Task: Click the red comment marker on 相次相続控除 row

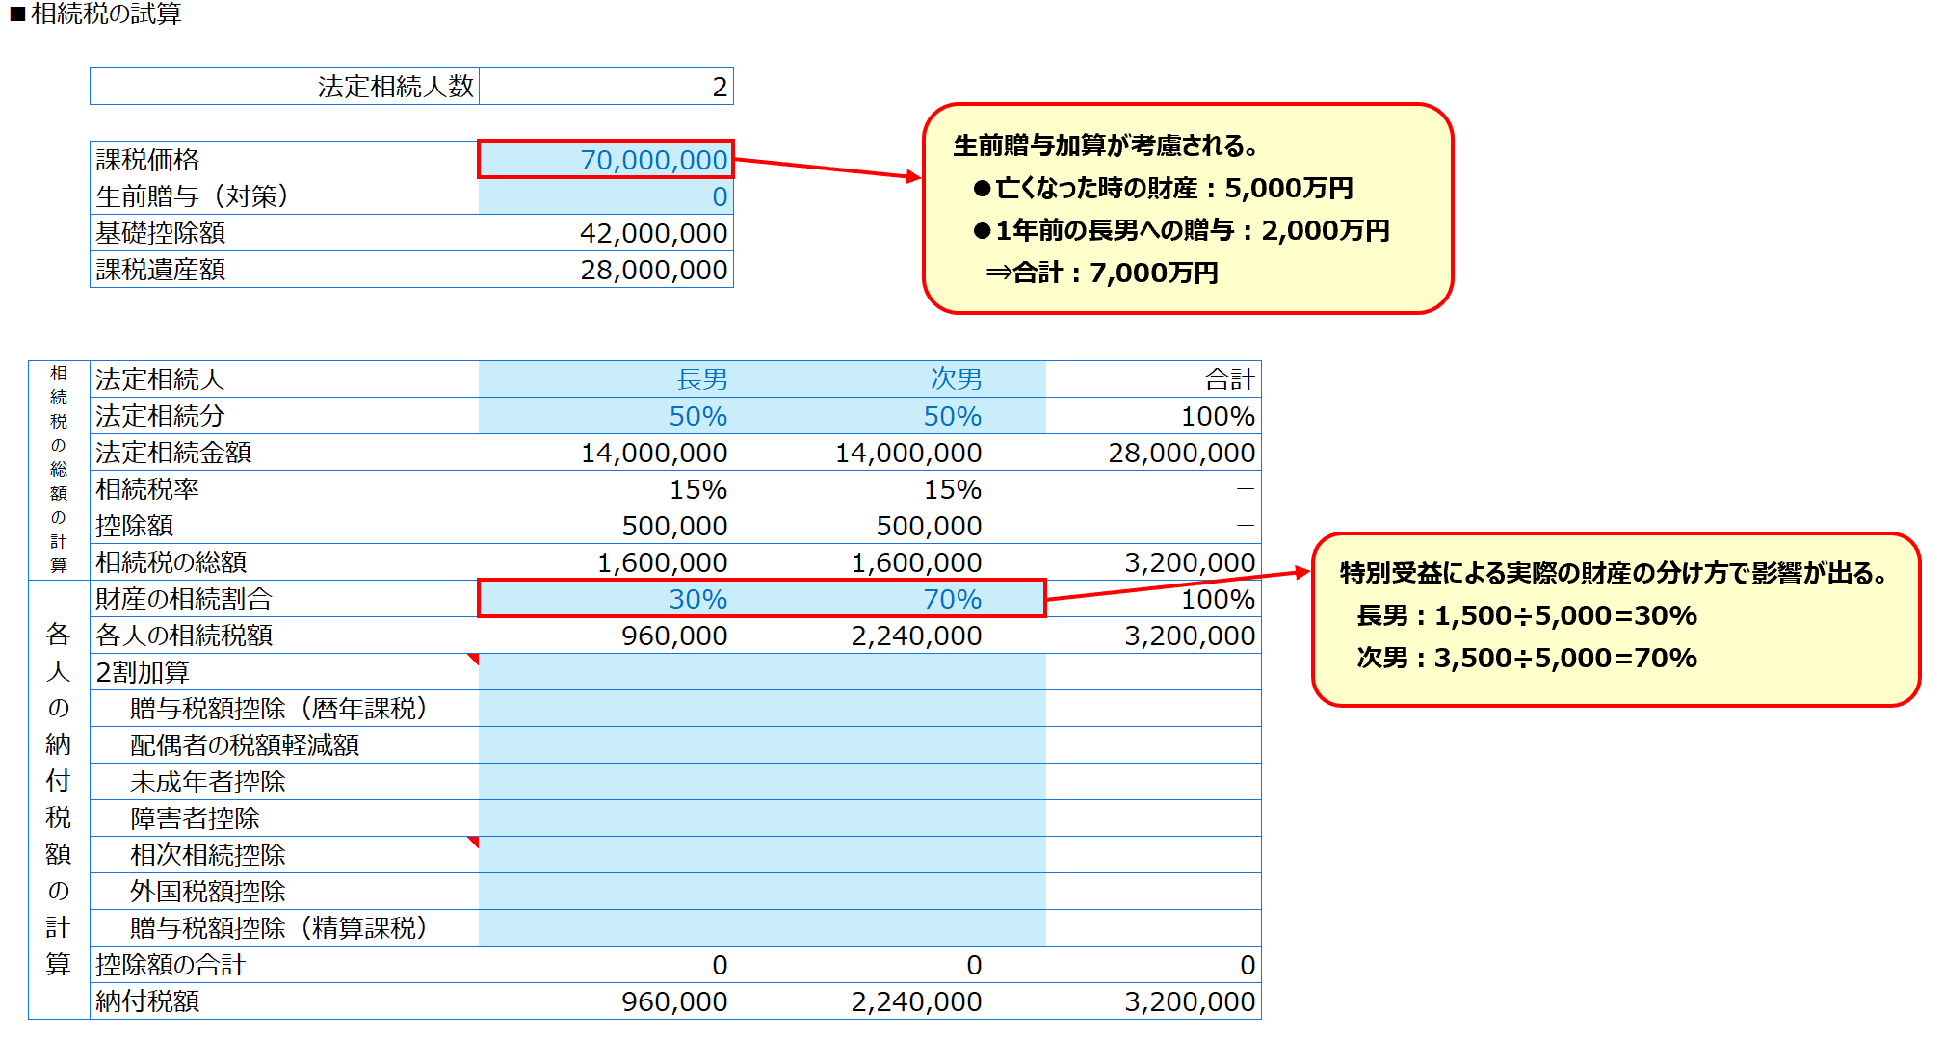Action: coord(473,843)
